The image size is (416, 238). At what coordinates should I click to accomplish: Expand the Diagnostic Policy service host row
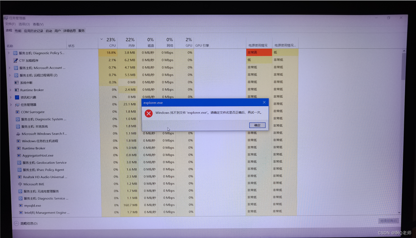point(9,53)
